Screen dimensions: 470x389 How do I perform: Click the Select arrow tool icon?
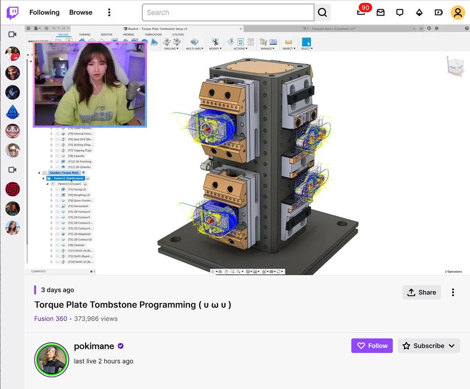306,42
